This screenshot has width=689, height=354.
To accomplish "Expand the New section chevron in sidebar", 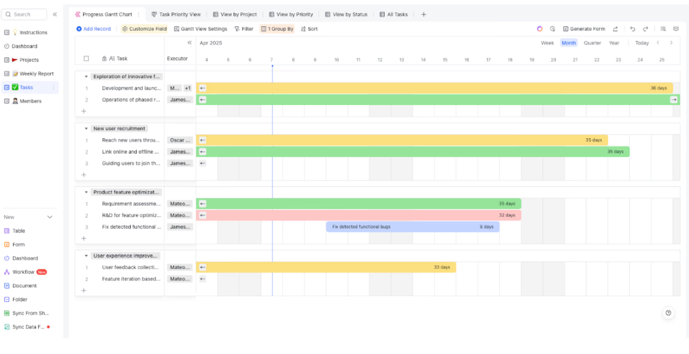I will [50, 218].
